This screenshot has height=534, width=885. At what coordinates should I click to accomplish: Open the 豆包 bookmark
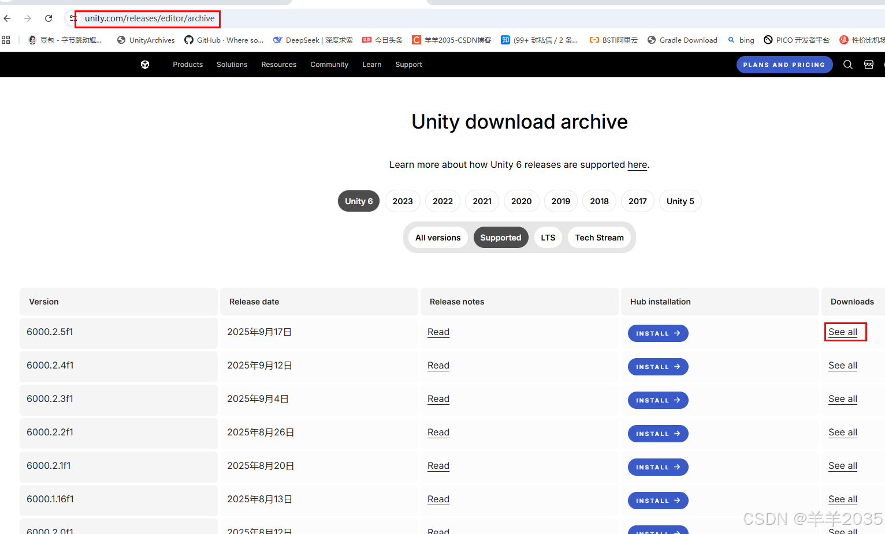(65, 40)
